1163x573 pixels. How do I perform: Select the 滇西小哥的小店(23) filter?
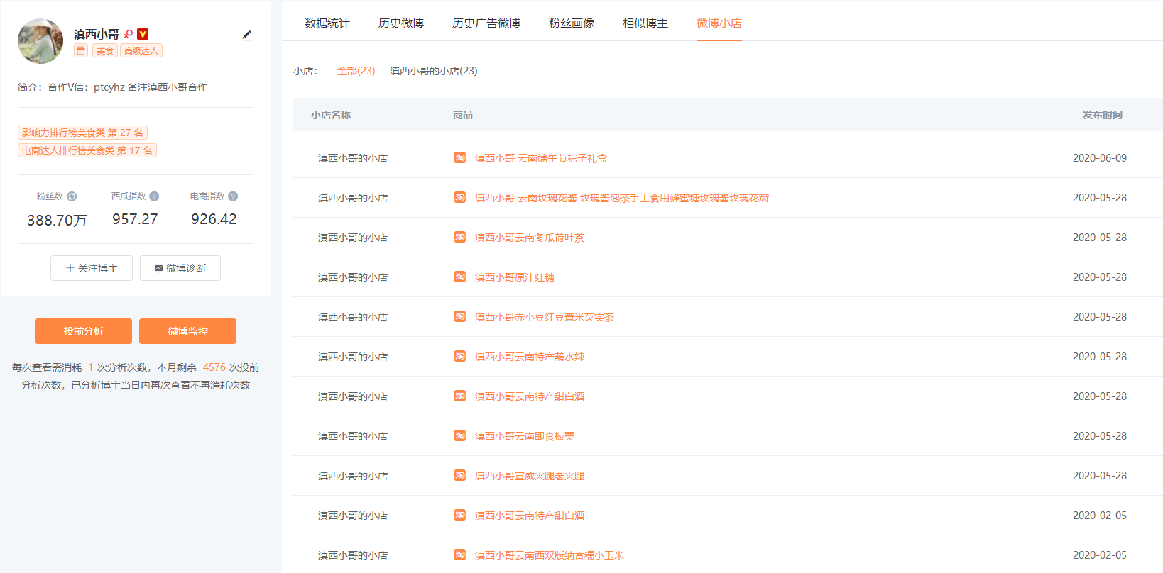coord(434,71)
